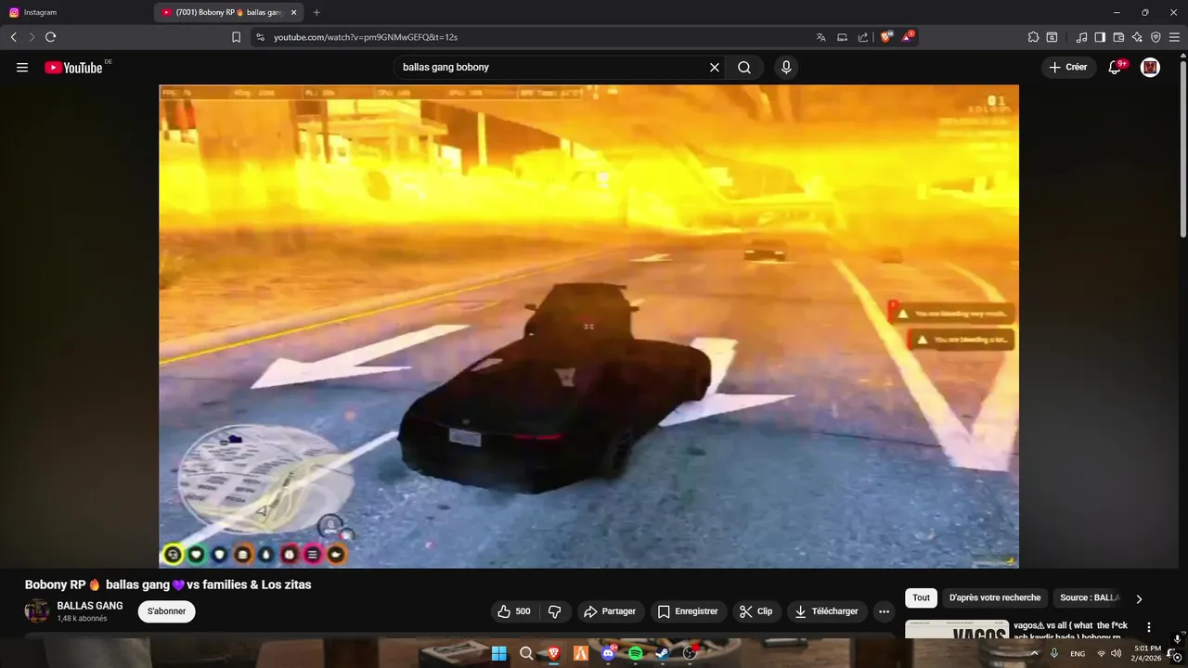
Task: Open the translate page icon
Action: (x=820, y=37)
